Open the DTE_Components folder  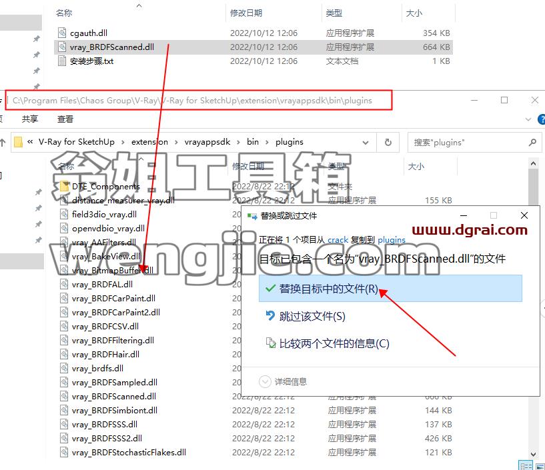click(105, 187)
